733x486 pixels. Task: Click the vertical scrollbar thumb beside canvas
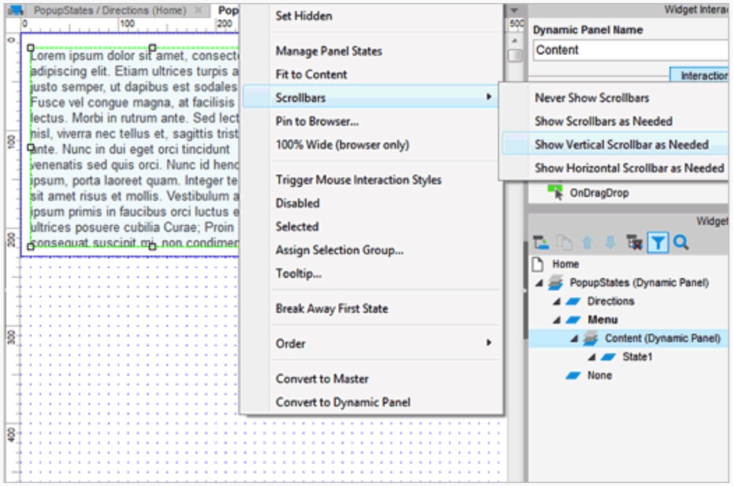(514, 56)
